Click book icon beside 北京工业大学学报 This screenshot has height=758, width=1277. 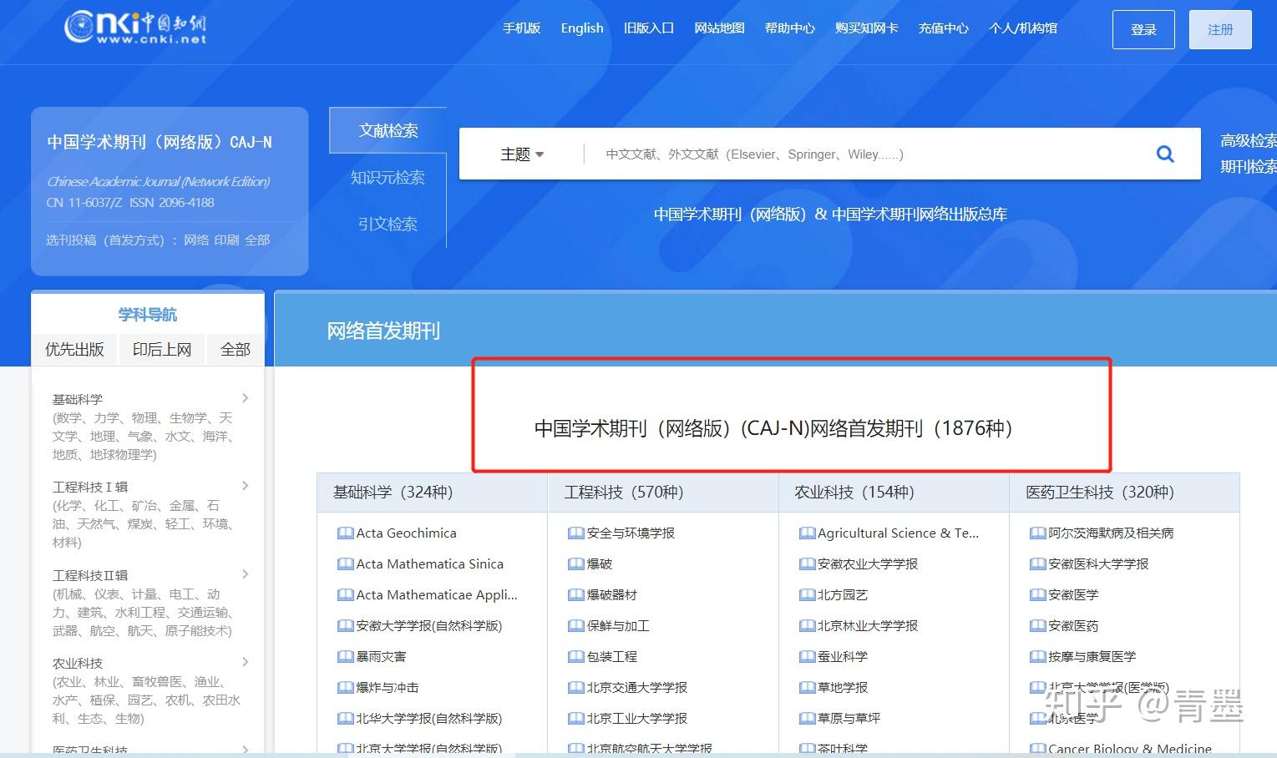(575, 719)
